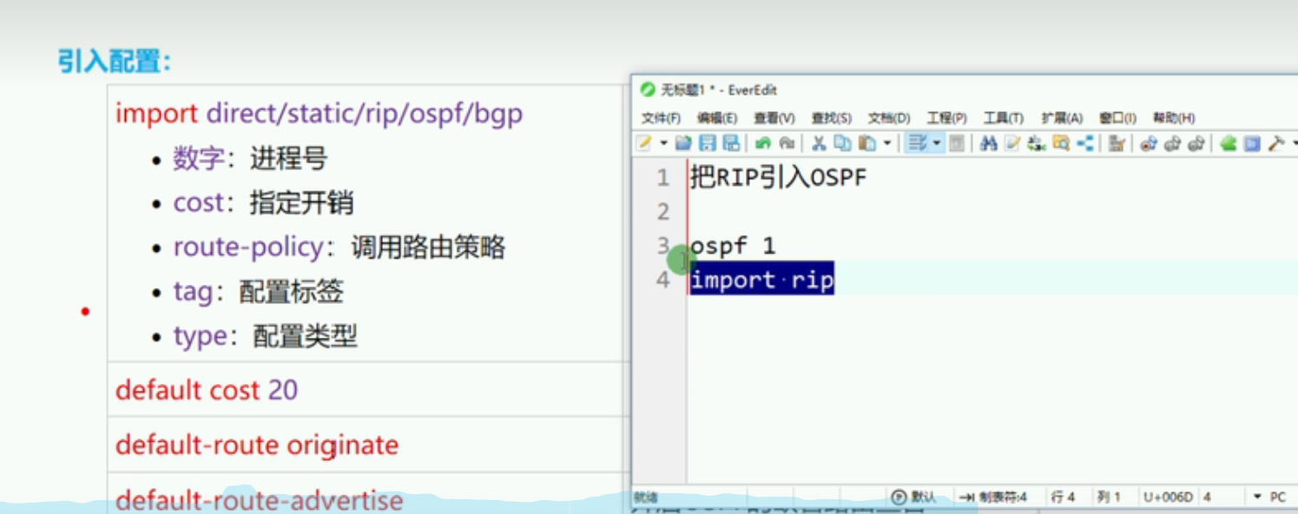Click the second gear macro icon
Screen dimensions: 1298x514
pos(1173,143)
